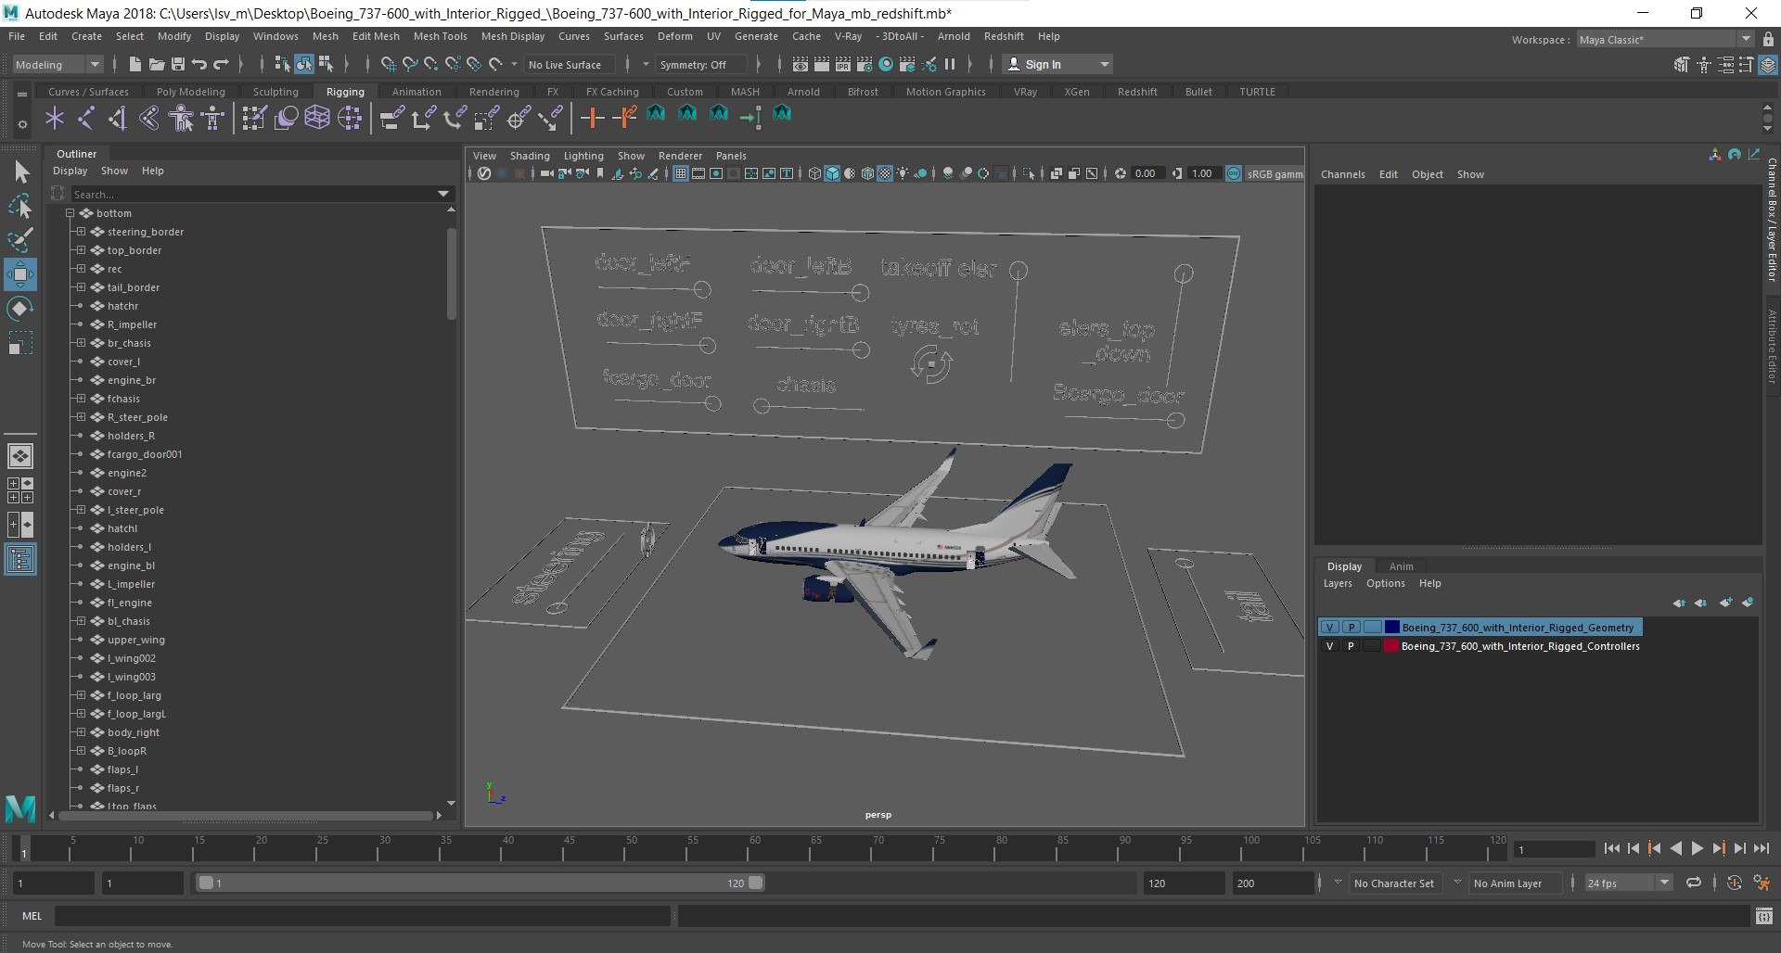Go to start of playback range

(x=1611, y=848)
